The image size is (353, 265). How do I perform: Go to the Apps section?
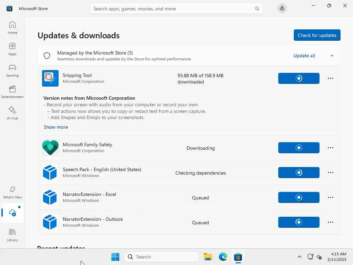(12, 49)
